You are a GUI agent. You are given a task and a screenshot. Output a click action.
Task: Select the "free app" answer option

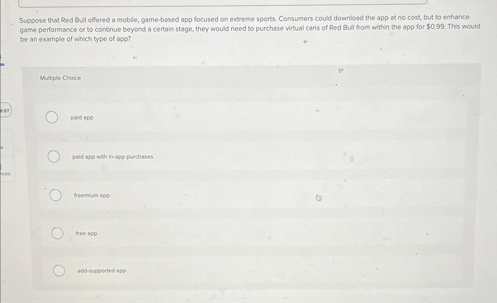click(57, 233)
